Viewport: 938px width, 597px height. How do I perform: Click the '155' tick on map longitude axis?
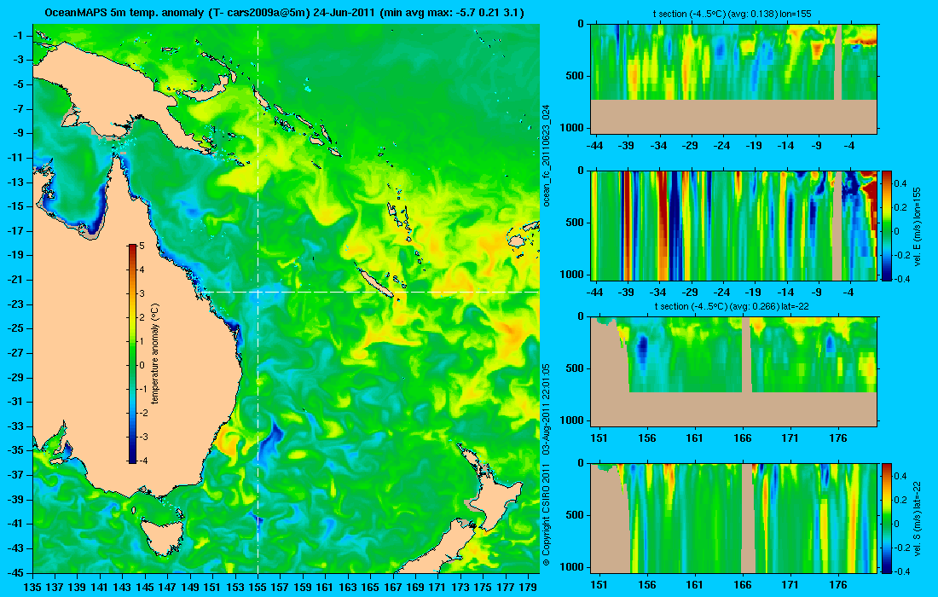tap(258, 588)
